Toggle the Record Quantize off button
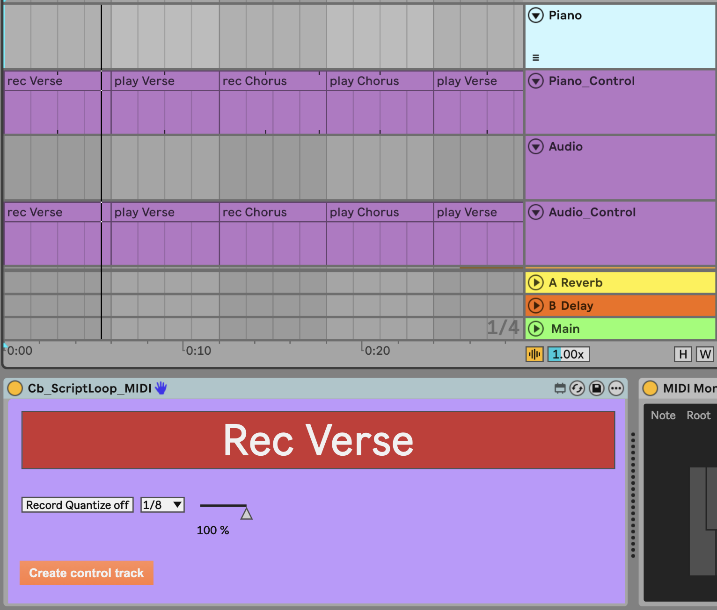The image size is (717, 610). pyautogui.click(x=77, y=505)
